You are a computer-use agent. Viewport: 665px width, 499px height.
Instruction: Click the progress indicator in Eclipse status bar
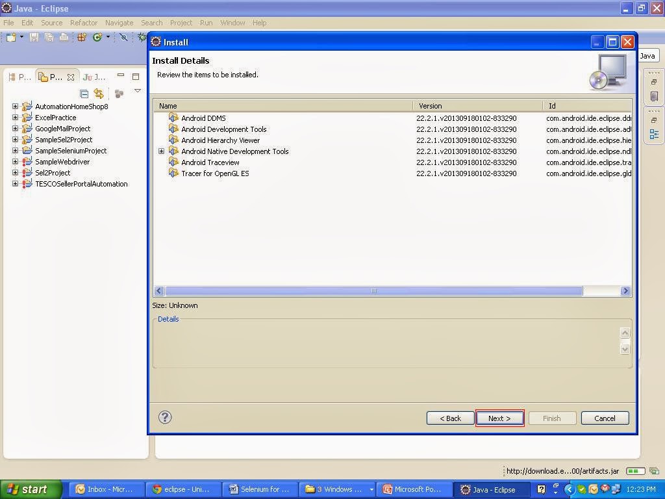[x=635, y=471]
